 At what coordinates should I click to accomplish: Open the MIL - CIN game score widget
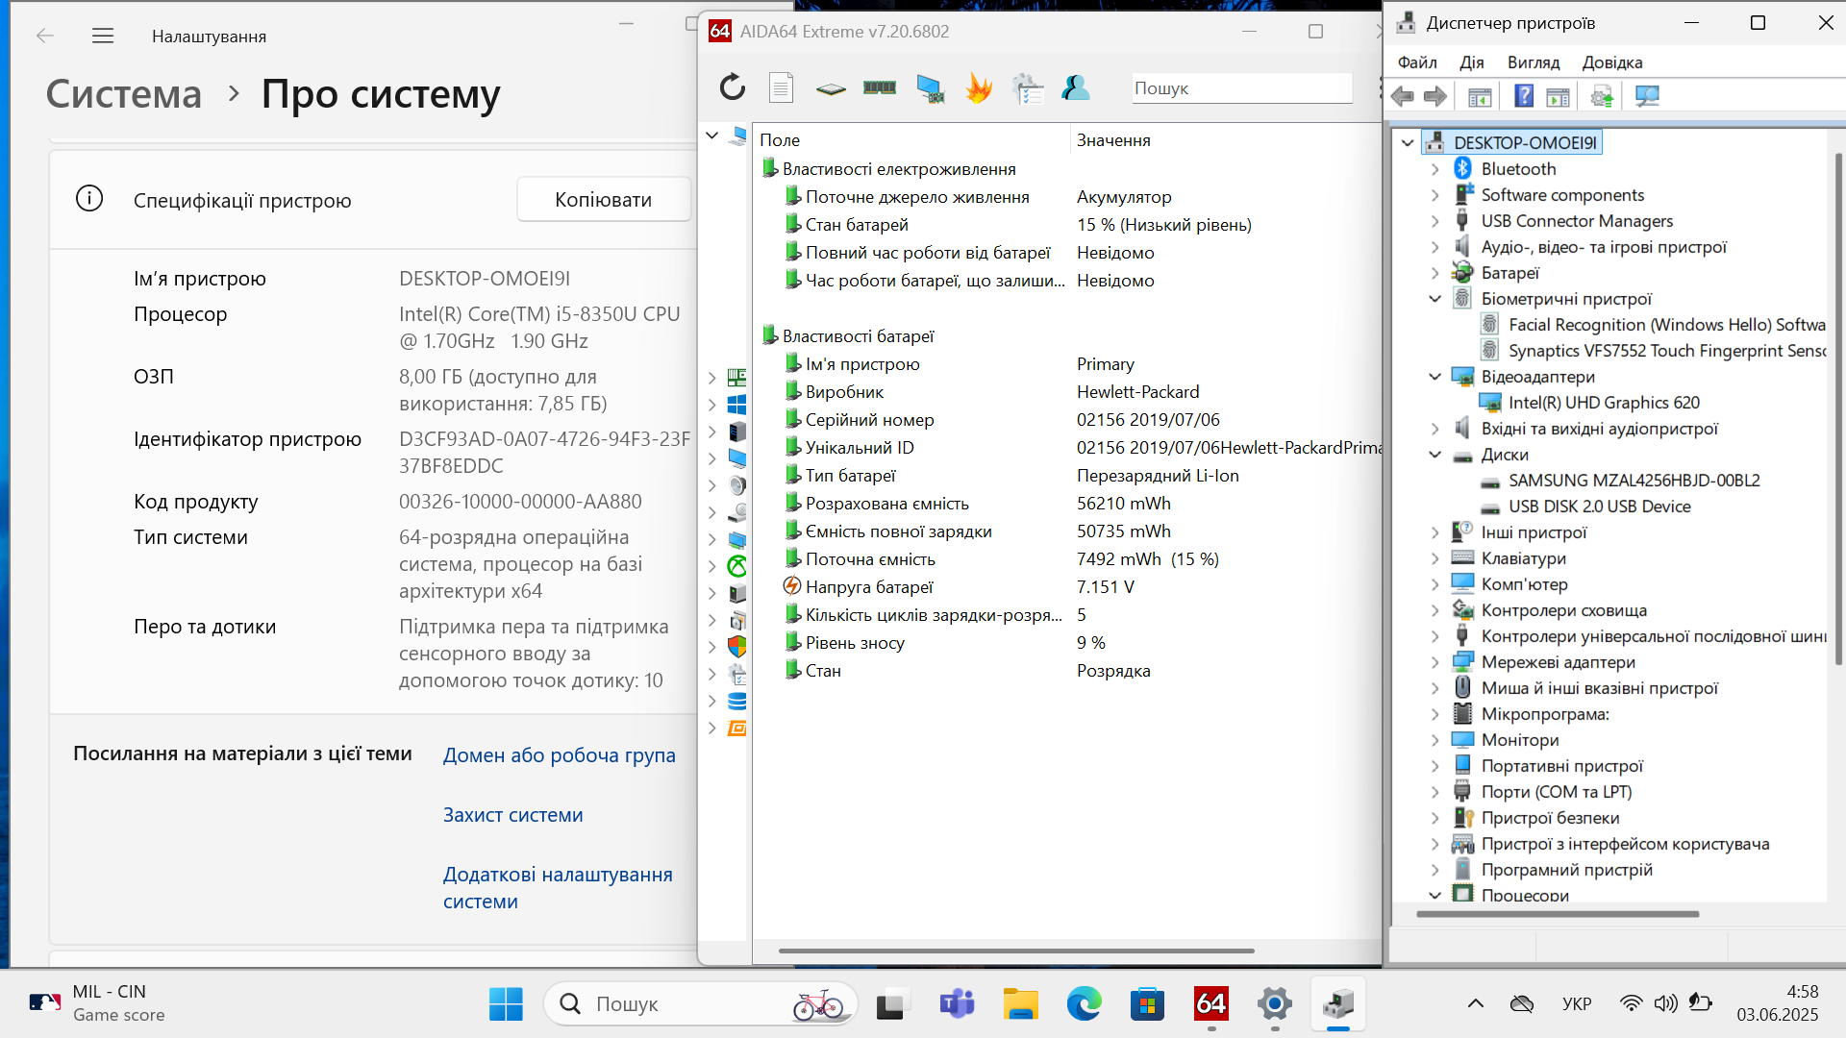click(x=96, y=1003)
